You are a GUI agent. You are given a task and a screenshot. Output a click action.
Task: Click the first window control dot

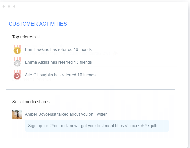4,6
